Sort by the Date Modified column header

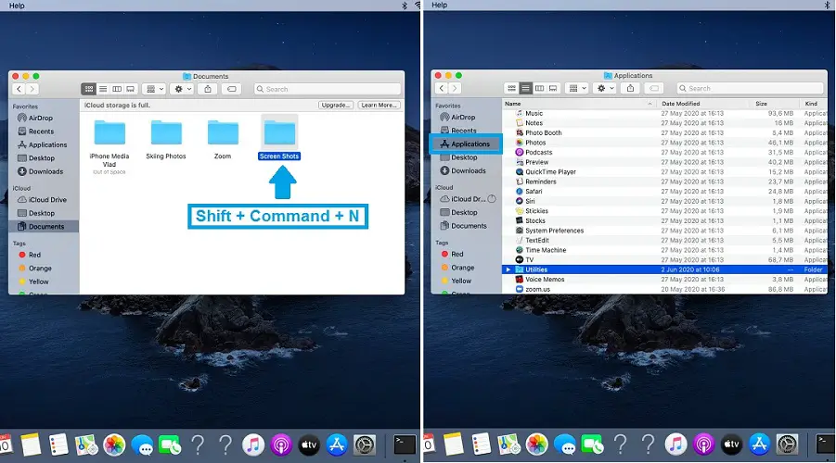tap(681, 104)
